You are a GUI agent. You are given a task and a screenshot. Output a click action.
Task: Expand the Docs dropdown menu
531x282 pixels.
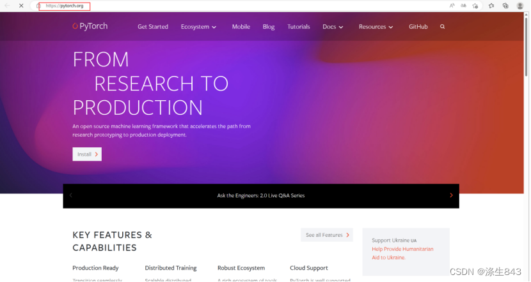pos(333,27)
